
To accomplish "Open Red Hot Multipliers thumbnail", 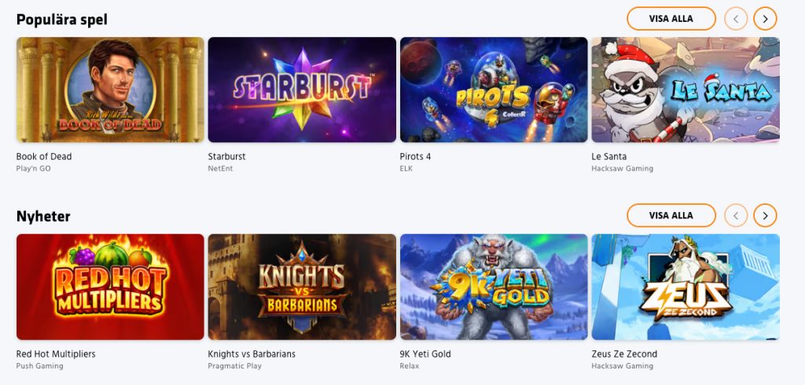I will [x=110, y=287].
